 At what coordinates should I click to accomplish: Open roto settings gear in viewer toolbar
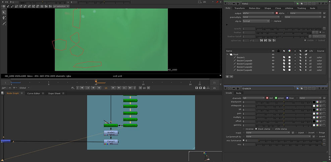coord(4,6)
